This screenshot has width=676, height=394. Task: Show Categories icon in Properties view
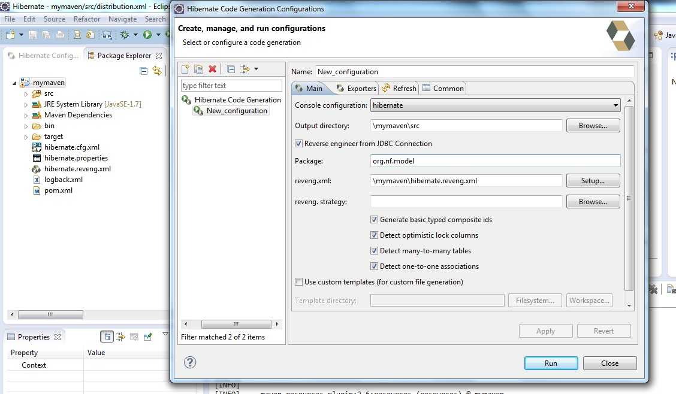coord(107,337)
